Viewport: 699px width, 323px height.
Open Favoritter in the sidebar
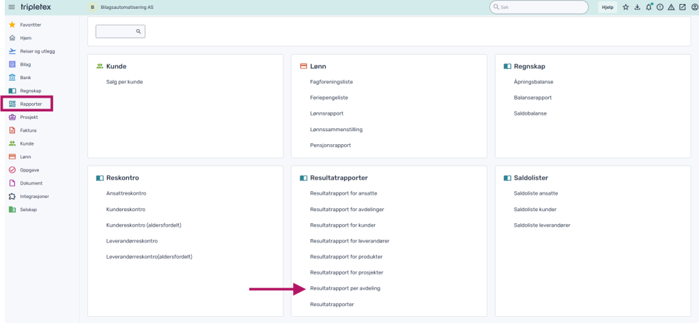pos(30,25)
